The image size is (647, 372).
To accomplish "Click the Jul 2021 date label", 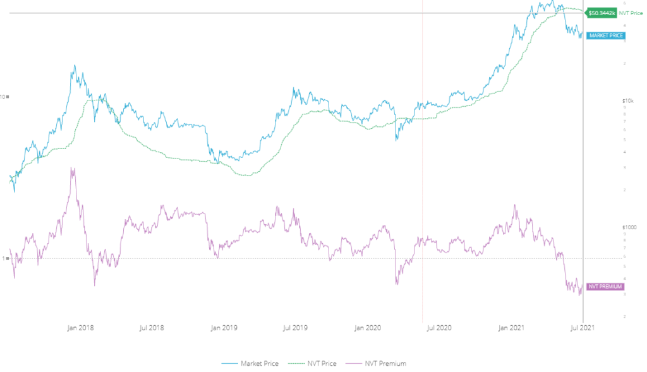I will tap(582, 328).
